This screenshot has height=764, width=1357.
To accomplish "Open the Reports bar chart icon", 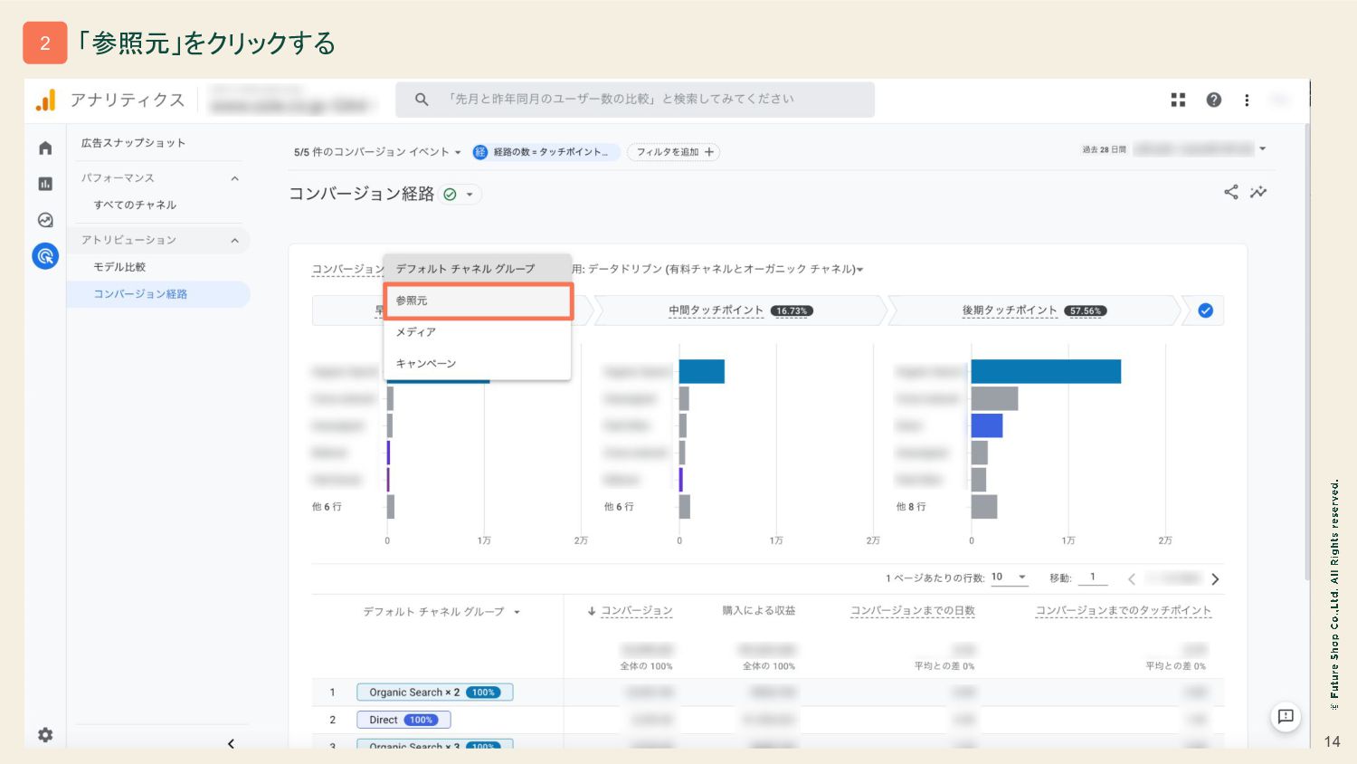I will [45, 184].
